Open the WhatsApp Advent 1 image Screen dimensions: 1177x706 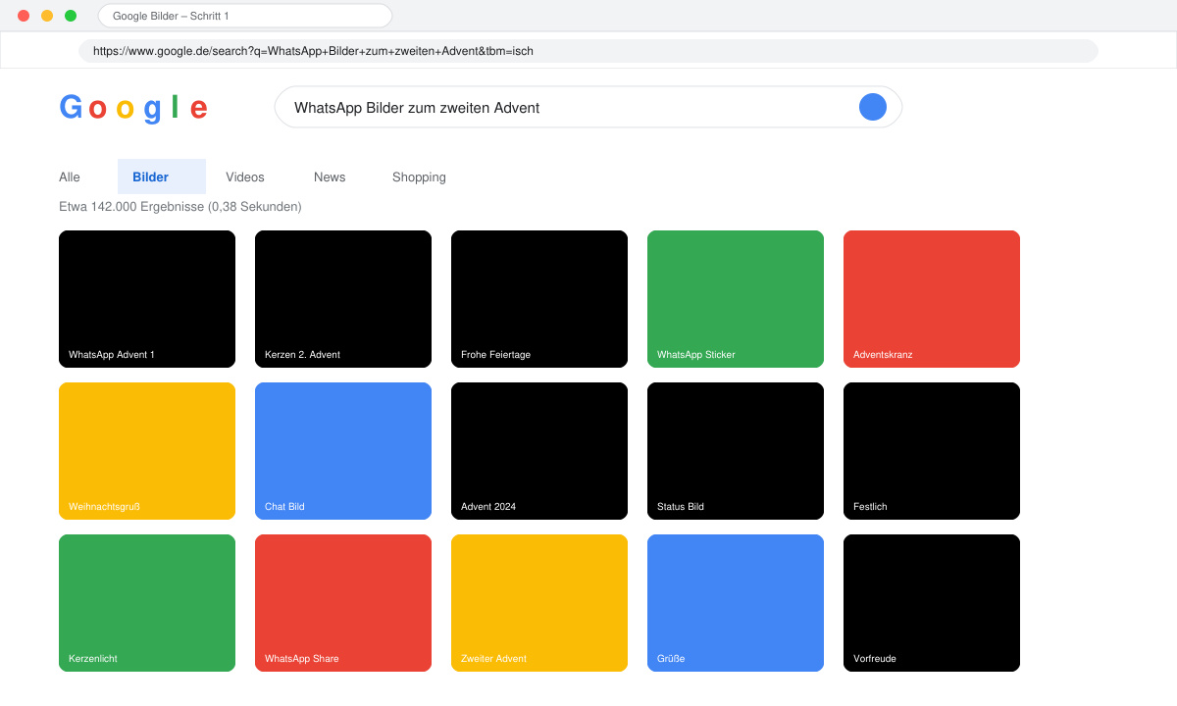(147, 299)
